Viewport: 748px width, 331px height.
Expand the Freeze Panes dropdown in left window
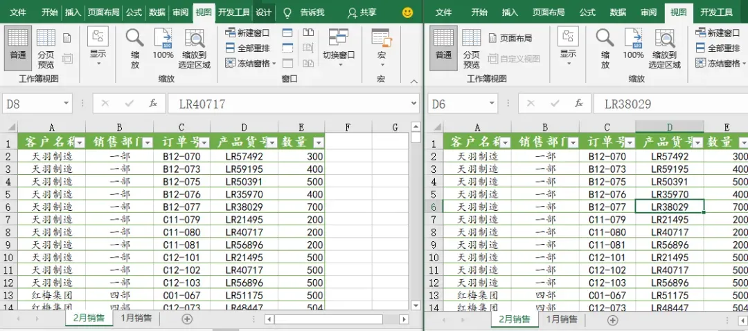pos(251,64)
